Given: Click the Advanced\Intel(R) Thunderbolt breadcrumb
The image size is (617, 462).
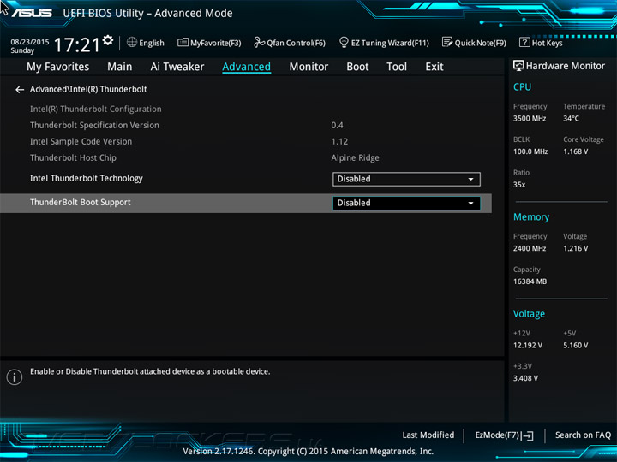Looking at the screenshot, I should click(88, 89).
